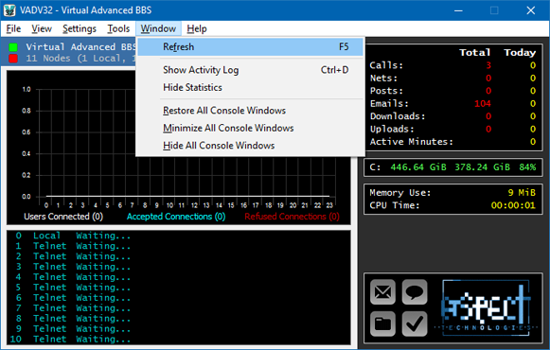Click the red status indicator square
Screen dimensions: 550x350
coord(13,59)
